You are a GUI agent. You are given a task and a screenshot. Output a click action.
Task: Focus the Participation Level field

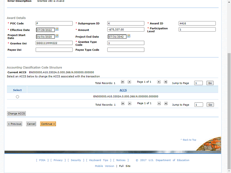(197, 30)
